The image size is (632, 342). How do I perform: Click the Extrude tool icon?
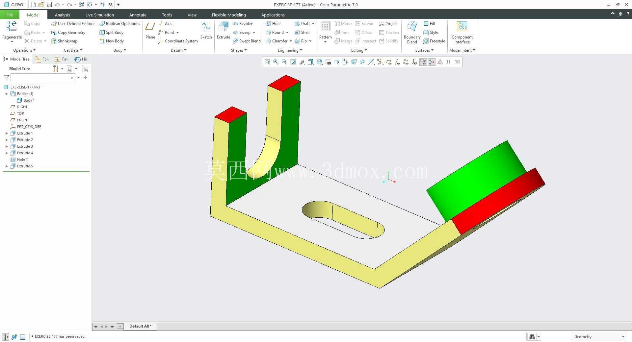223,27
